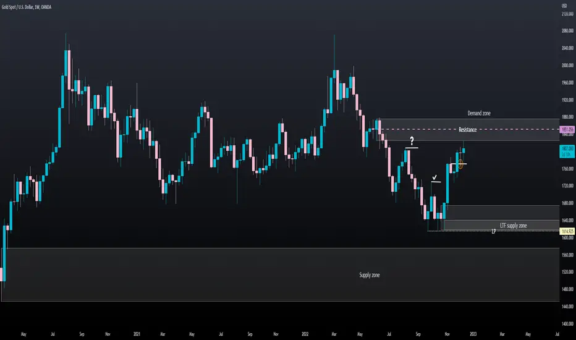576x340 pixels.
Task: Click the Mar label right after 2021
Action: tap(163, 334)
